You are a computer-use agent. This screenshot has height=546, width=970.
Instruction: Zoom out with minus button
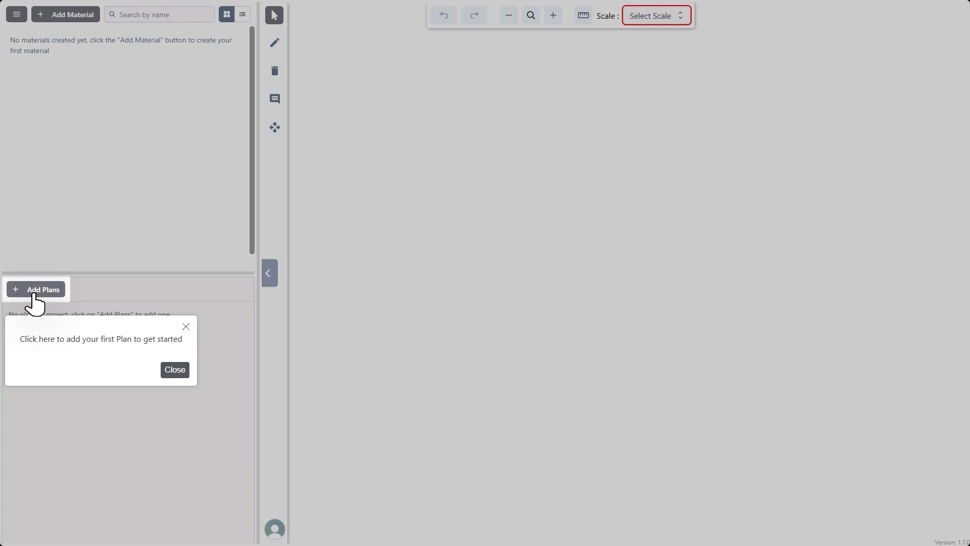click(x=509, y=16)
